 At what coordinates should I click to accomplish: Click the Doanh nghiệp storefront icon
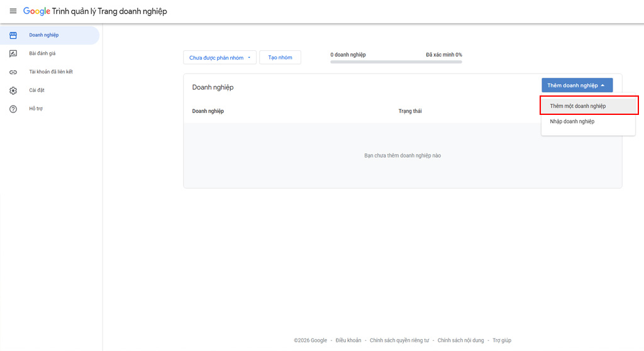(x=13, y=35)
